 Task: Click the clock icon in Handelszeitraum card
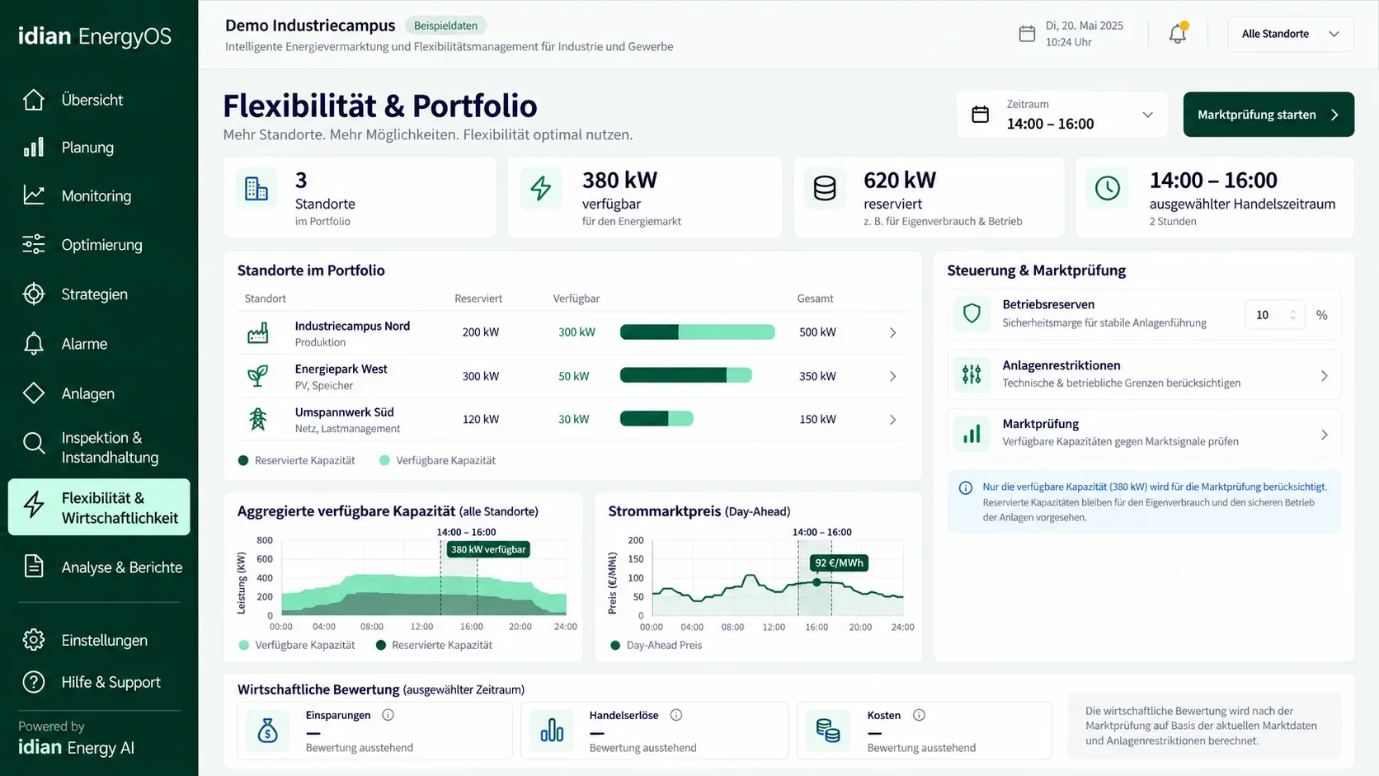pos(1108,189)
